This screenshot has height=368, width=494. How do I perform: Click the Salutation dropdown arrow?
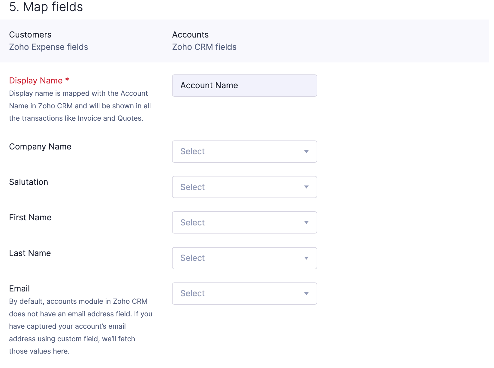[306, 187]
